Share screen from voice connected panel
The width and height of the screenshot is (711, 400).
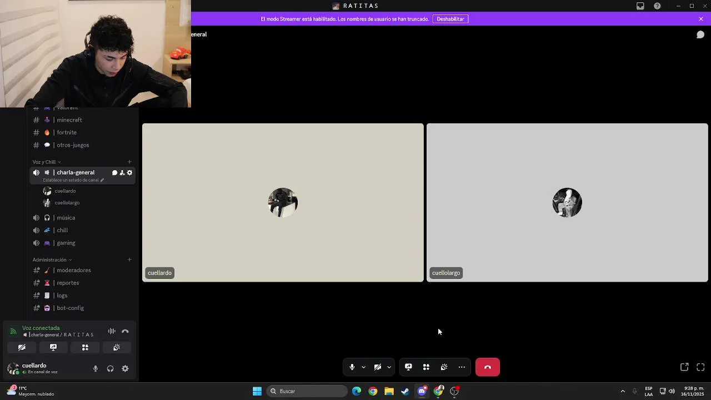53,347
